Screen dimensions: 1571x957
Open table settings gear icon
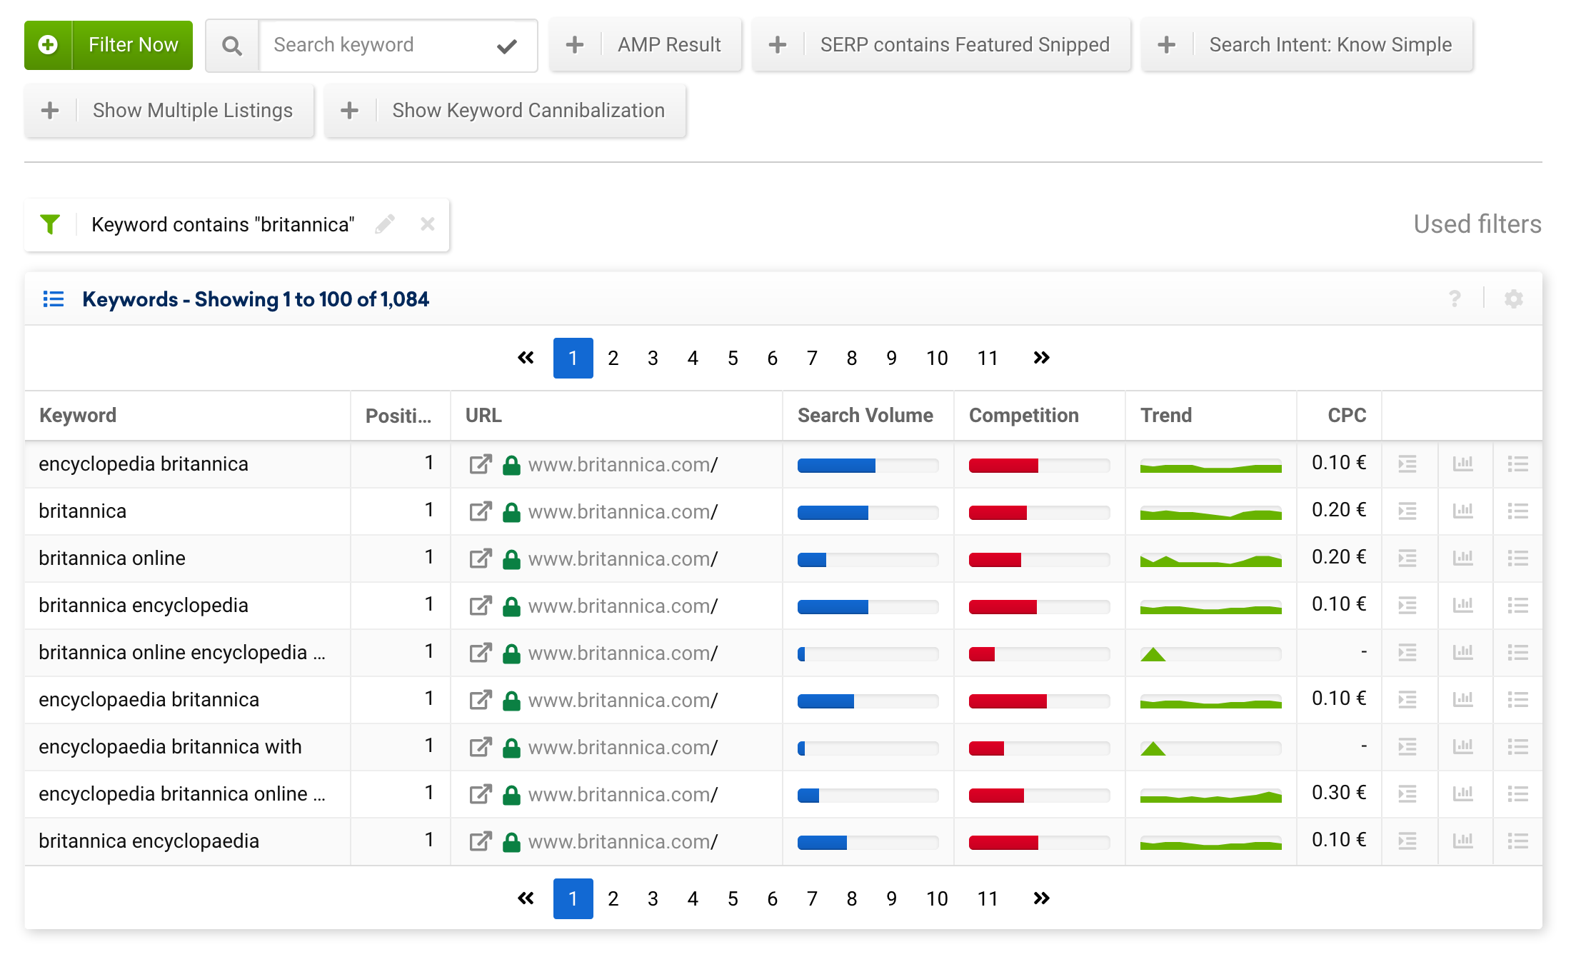tap(1514, 299)
